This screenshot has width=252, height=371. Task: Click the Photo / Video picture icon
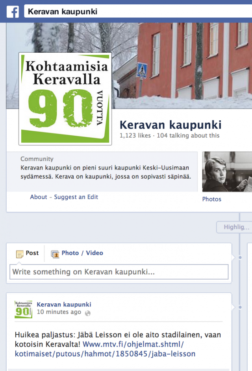(x=55, y=254)
